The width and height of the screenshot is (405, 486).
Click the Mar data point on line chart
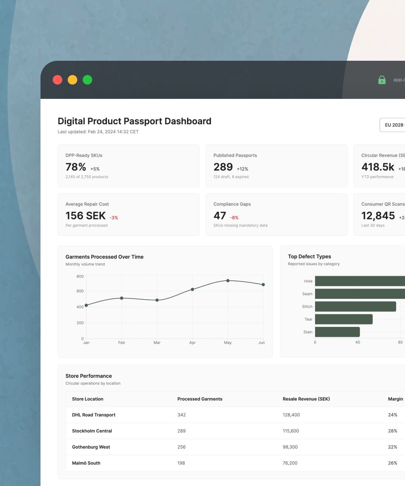157,300
